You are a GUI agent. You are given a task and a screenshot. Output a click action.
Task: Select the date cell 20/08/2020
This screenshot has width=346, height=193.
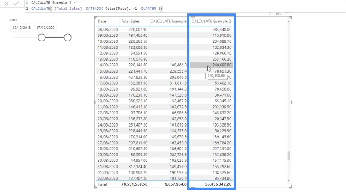[108, 101]
